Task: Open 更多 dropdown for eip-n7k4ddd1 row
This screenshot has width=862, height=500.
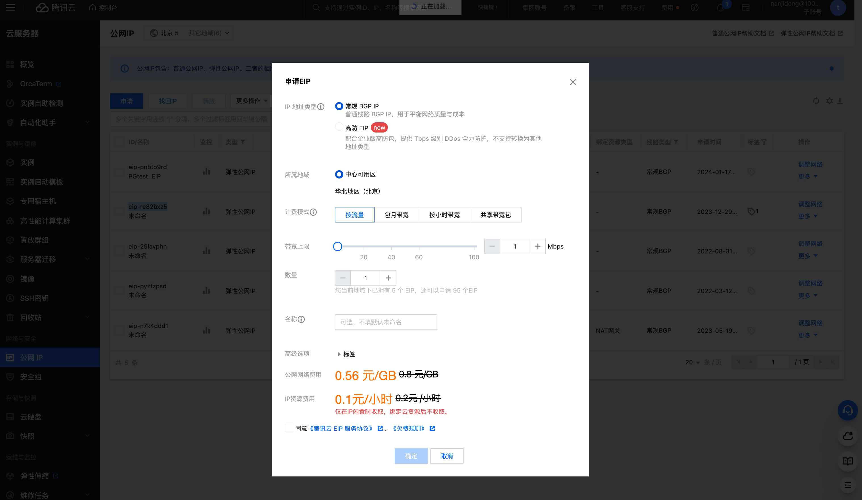Action: [808, 335]
